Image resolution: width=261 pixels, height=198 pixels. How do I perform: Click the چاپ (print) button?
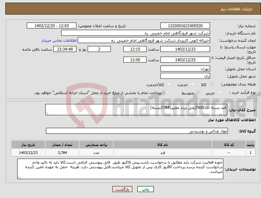click(x=145, y=189)
